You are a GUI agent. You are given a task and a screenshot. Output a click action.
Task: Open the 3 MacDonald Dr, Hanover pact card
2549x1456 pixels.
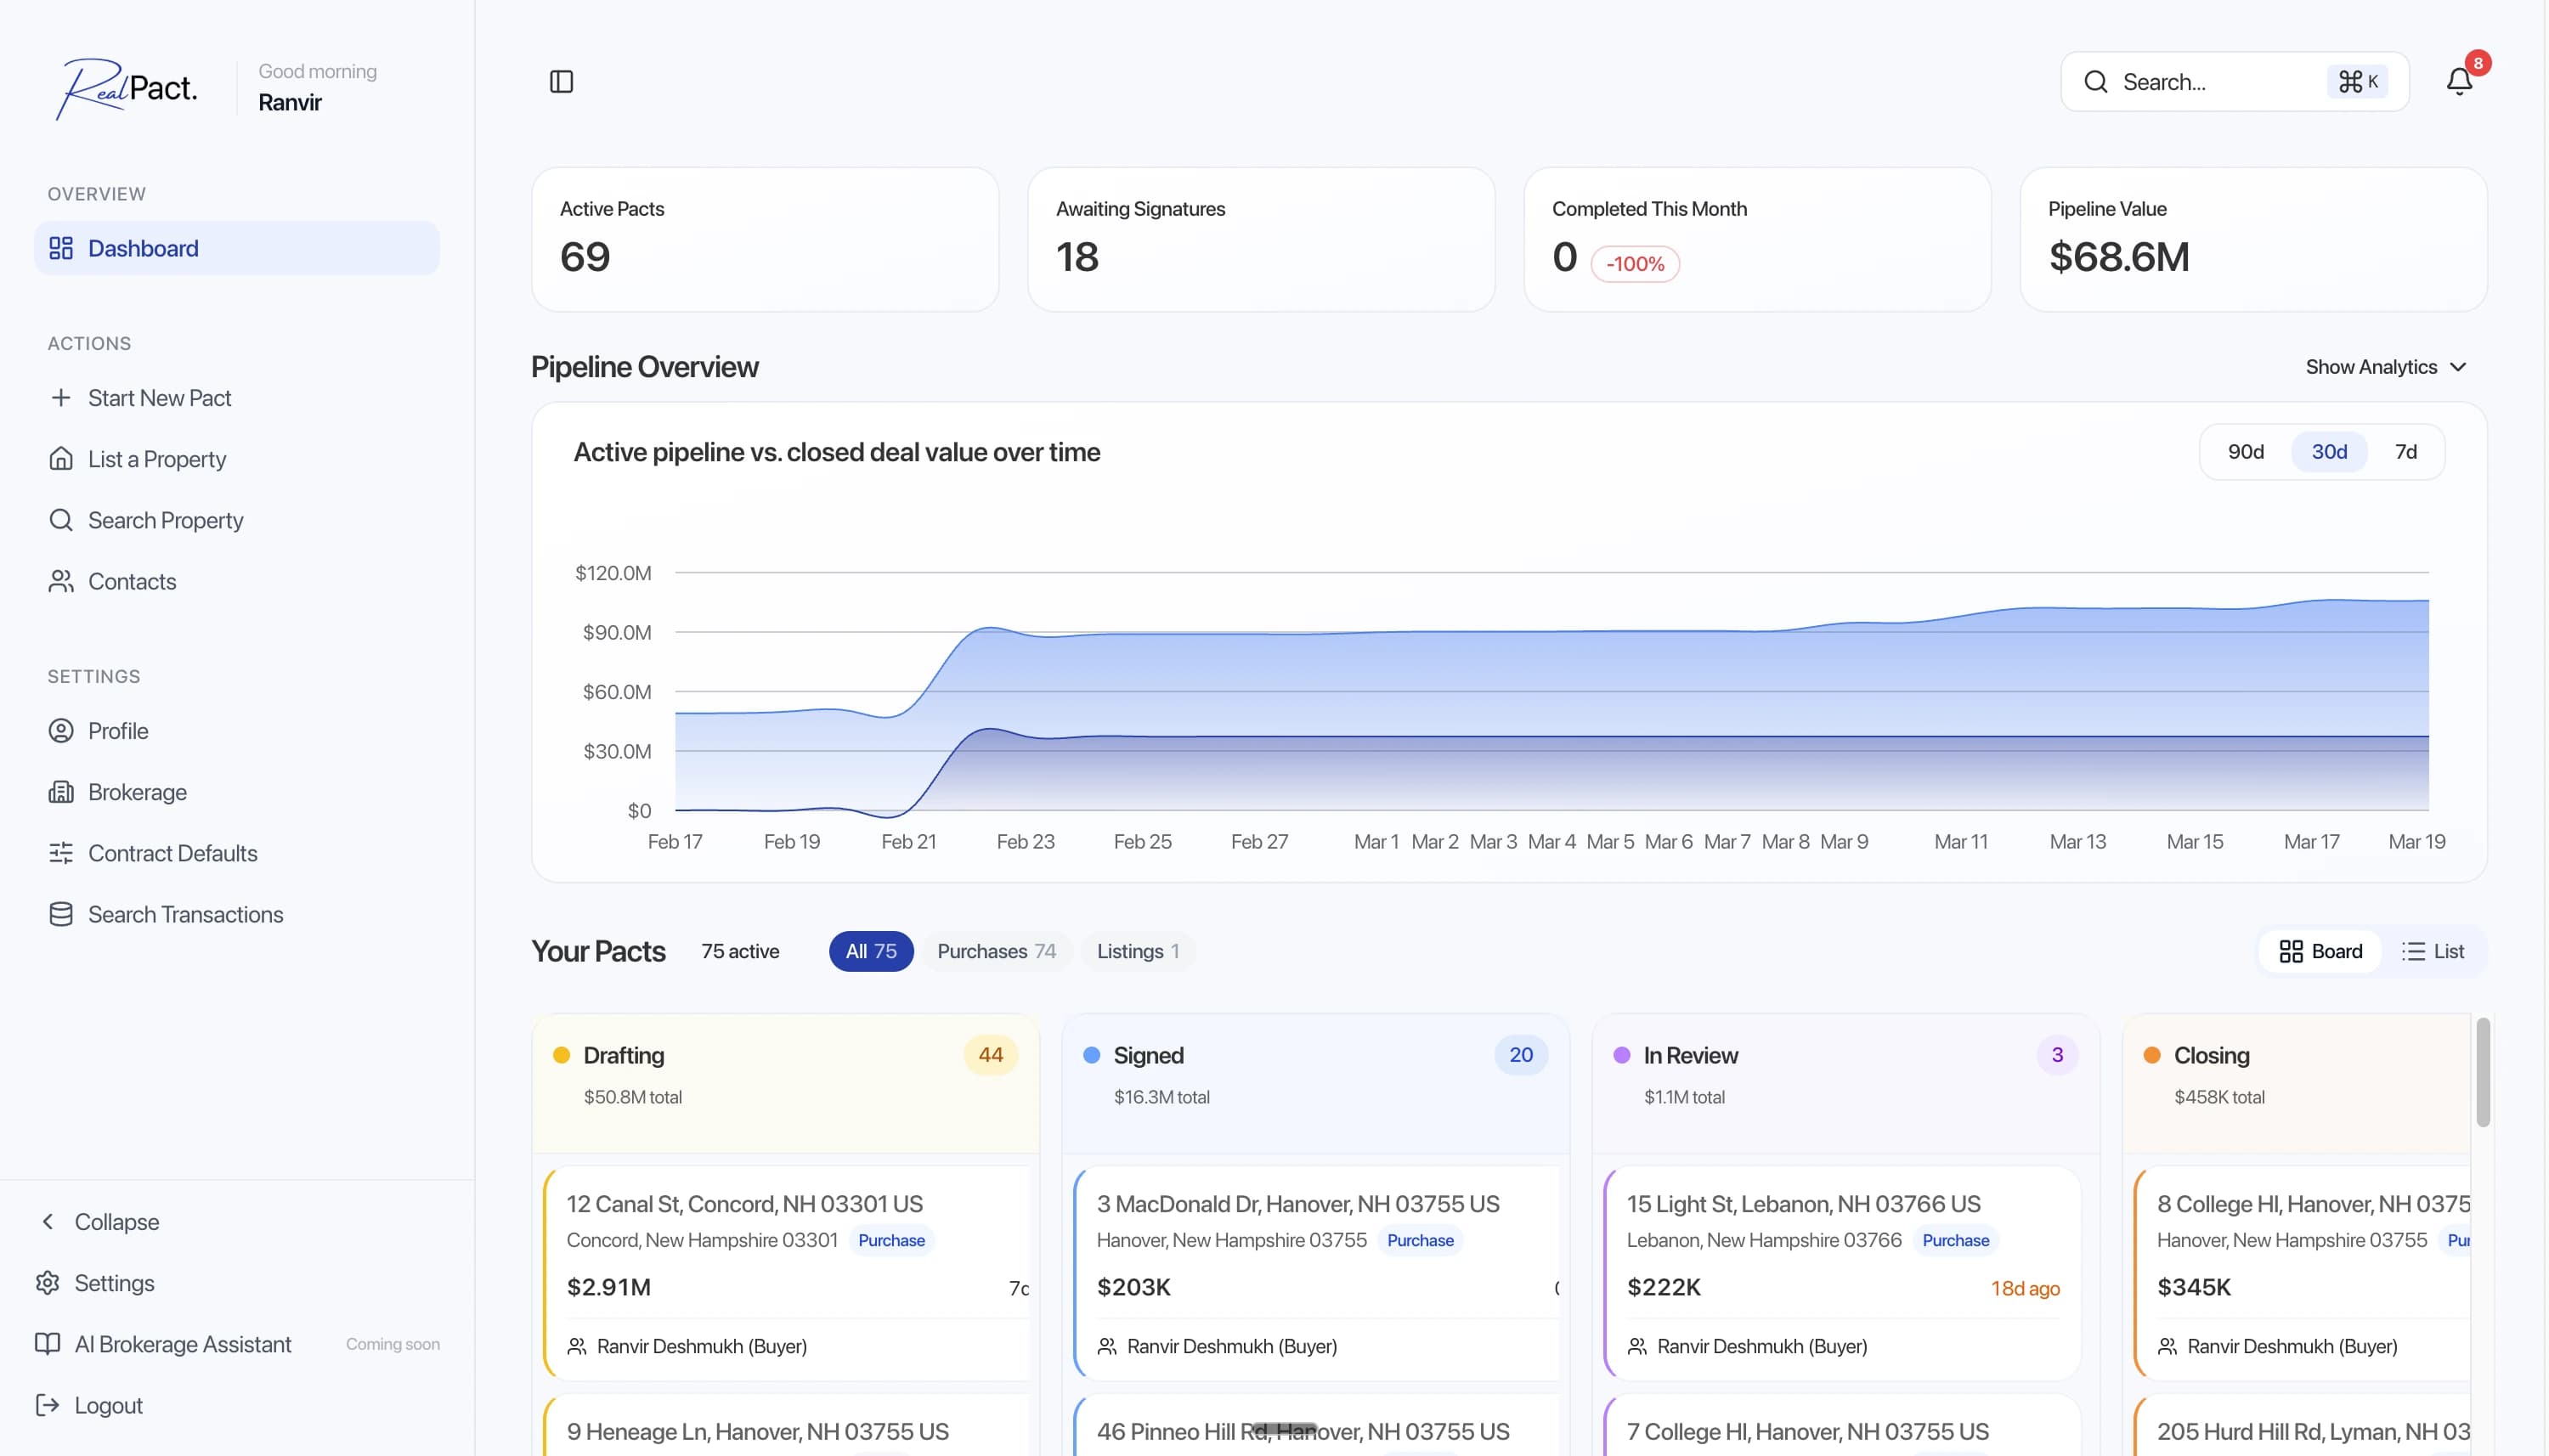pos(1317,1273)
